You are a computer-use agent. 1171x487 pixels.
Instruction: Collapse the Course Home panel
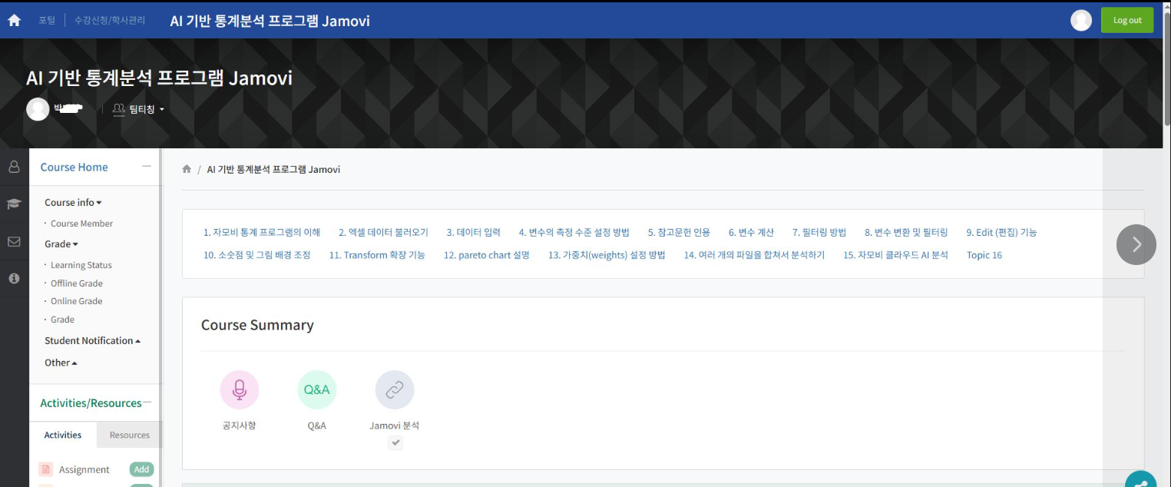click(146, 166)
